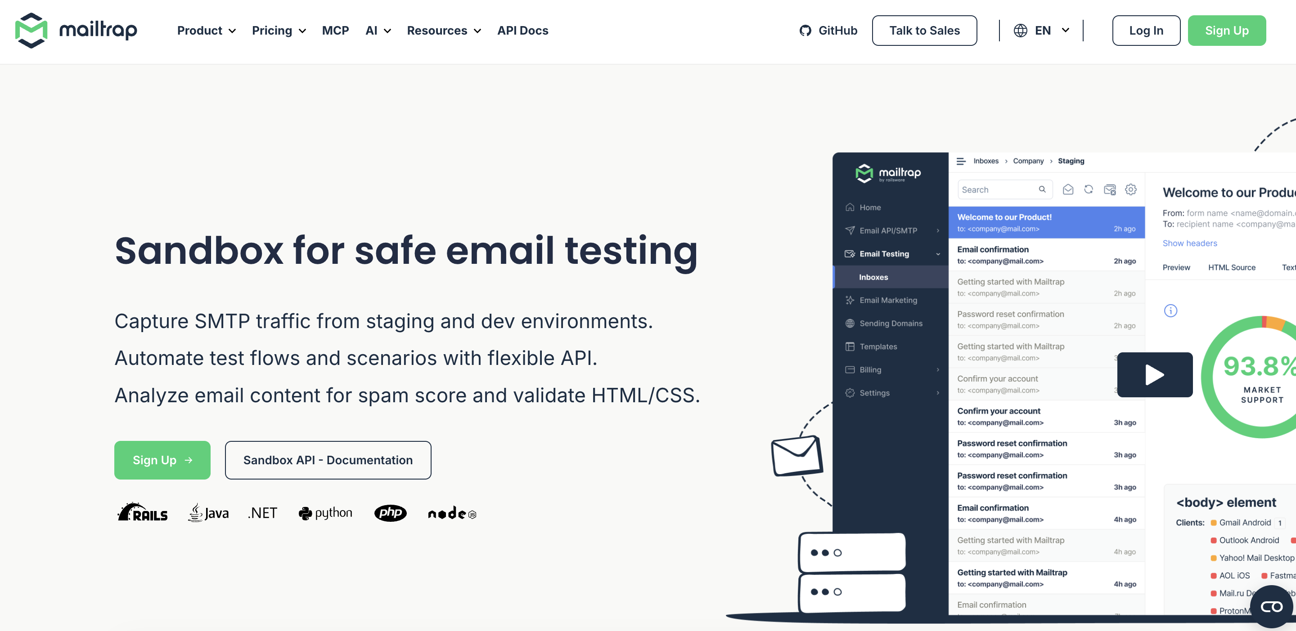
Task: Open Sandbox API - Documentation link
Action: pyautogui.click(x=328, y=460)
